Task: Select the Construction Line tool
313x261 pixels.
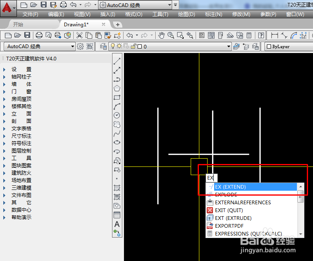Action: click(117, 70)
